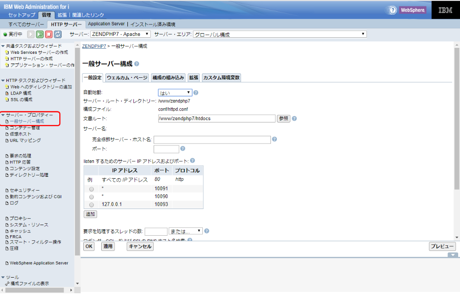
Task: Click the 参照 browse button
Action: 284,119
